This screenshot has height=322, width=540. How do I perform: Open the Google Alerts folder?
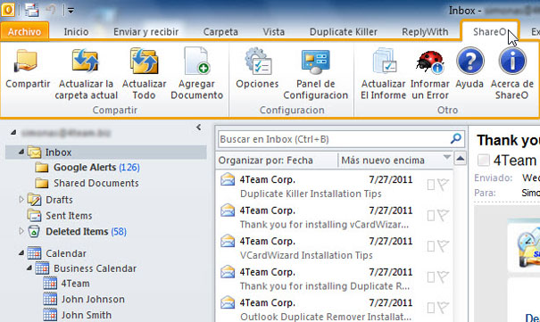pyautogui.click(x=85, y=167)
